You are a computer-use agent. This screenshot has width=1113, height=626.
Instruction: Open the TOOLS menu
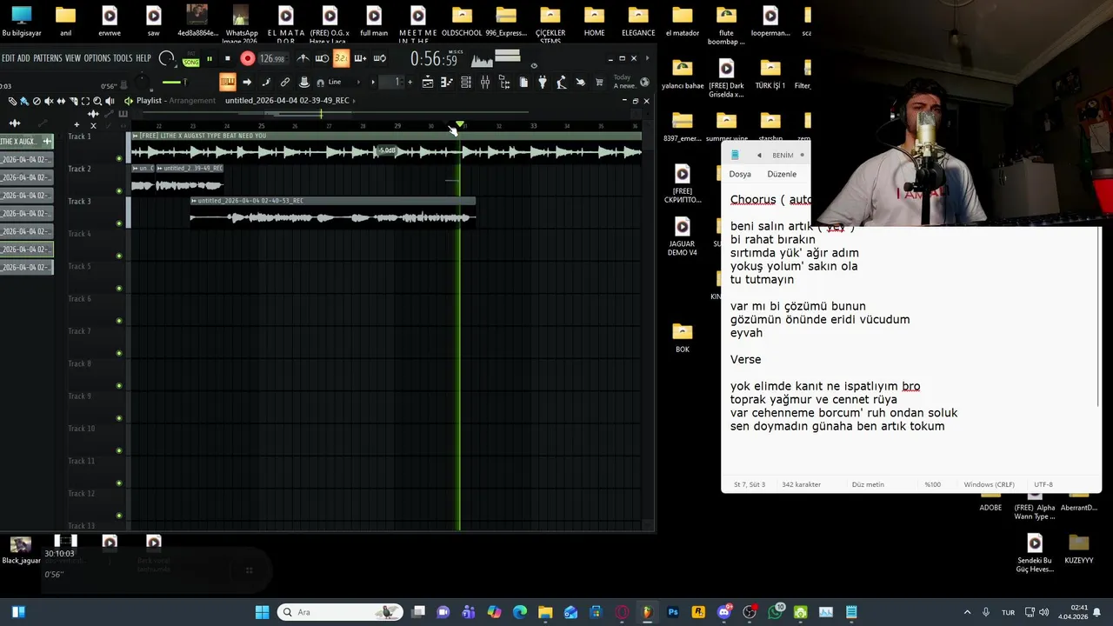pyautogui.click(x=123, y=58)
